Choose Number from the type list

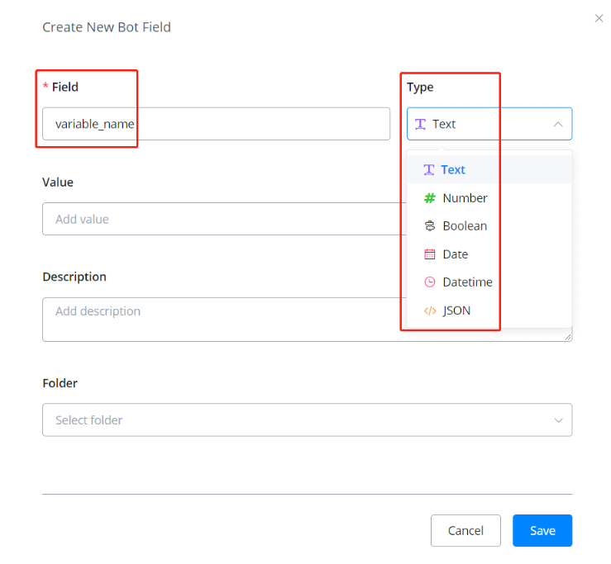[x=465, y=198]
